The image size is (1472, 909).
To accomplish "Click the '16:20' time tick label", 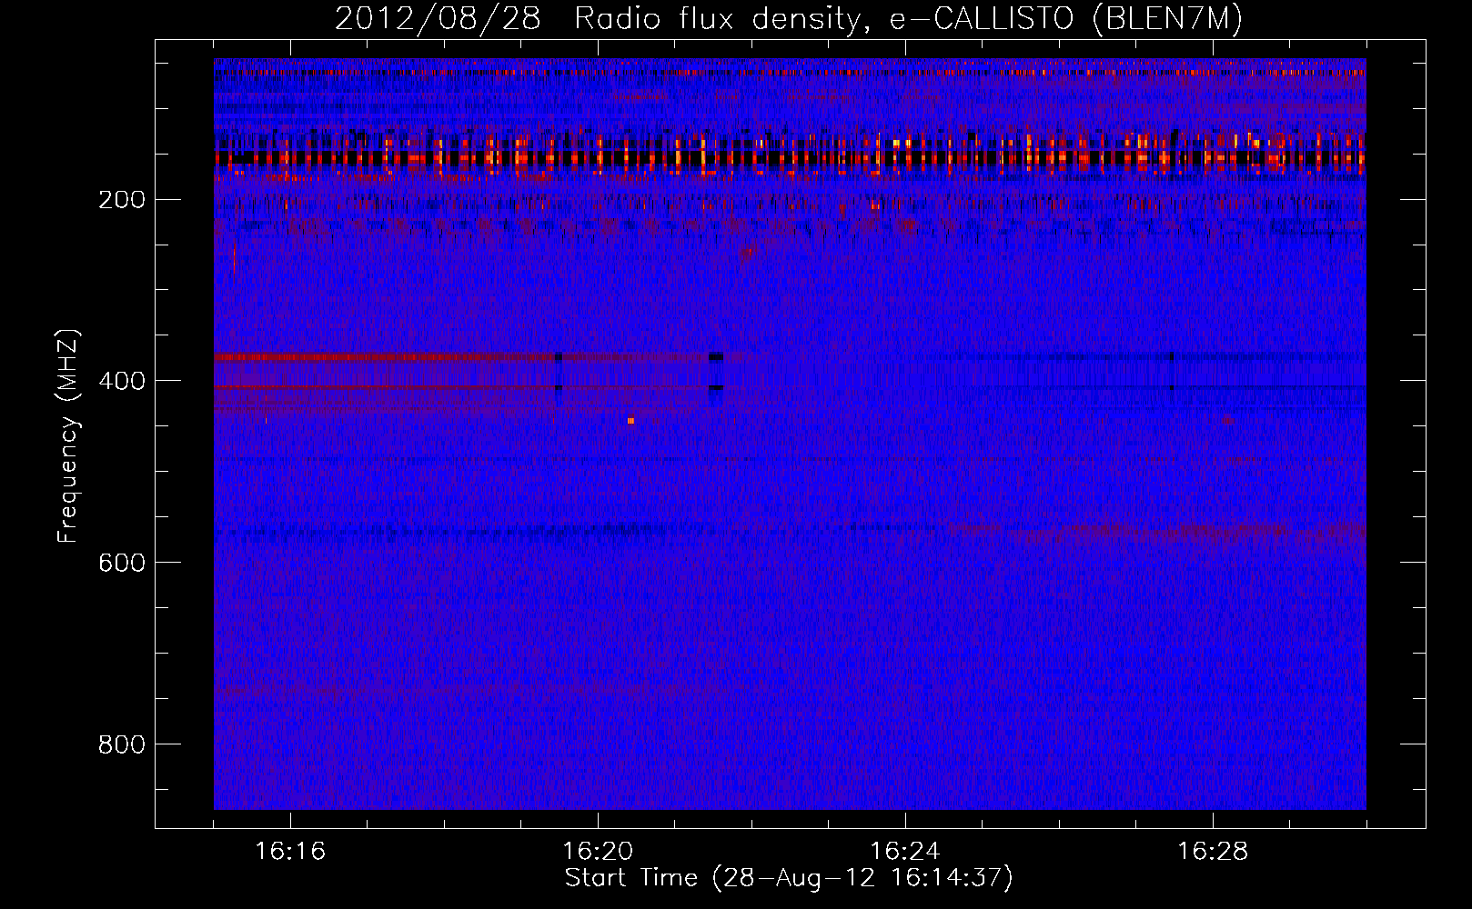I will click(598, 852).
